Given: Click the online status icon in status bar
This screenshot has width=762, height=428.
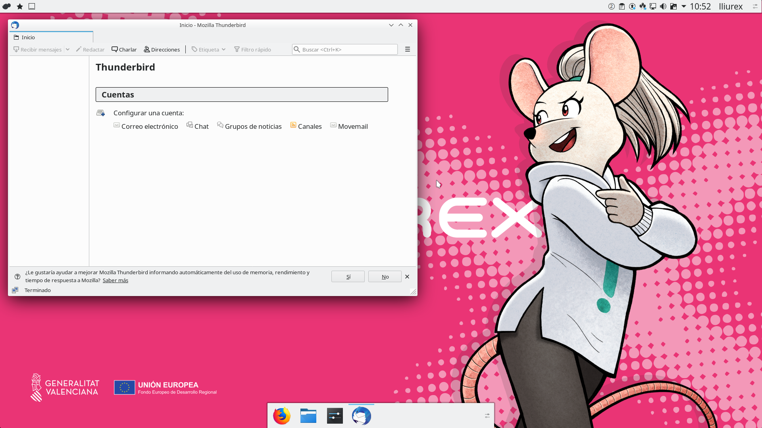Looking at the screenshot, I should pos(15,290).
